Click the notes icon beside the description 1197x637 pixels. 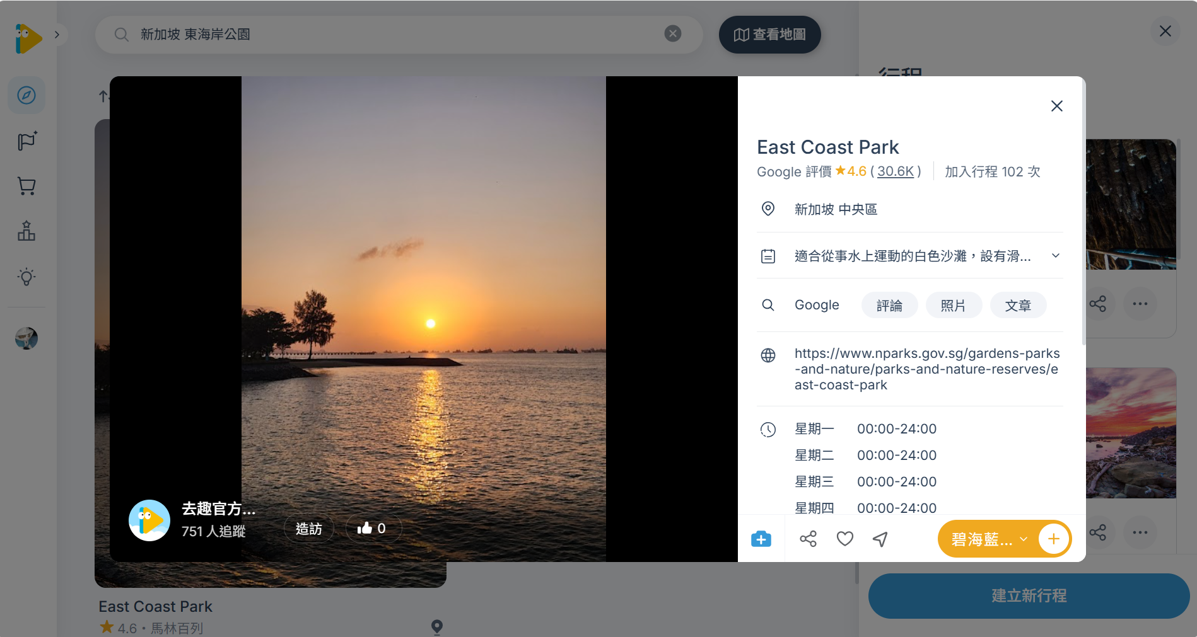coord(768,256)
